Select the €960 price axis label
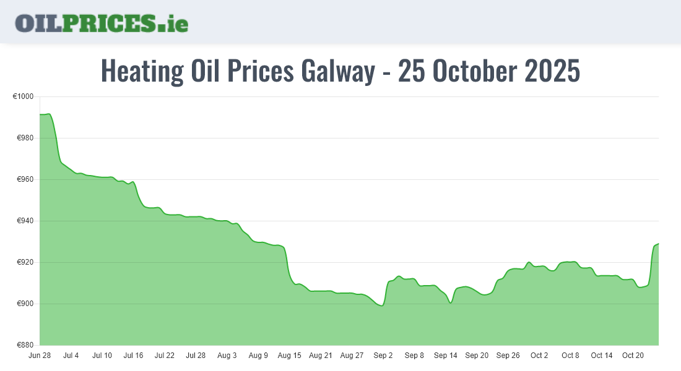This screenshot has height=371, width=681. pos(25,179)
